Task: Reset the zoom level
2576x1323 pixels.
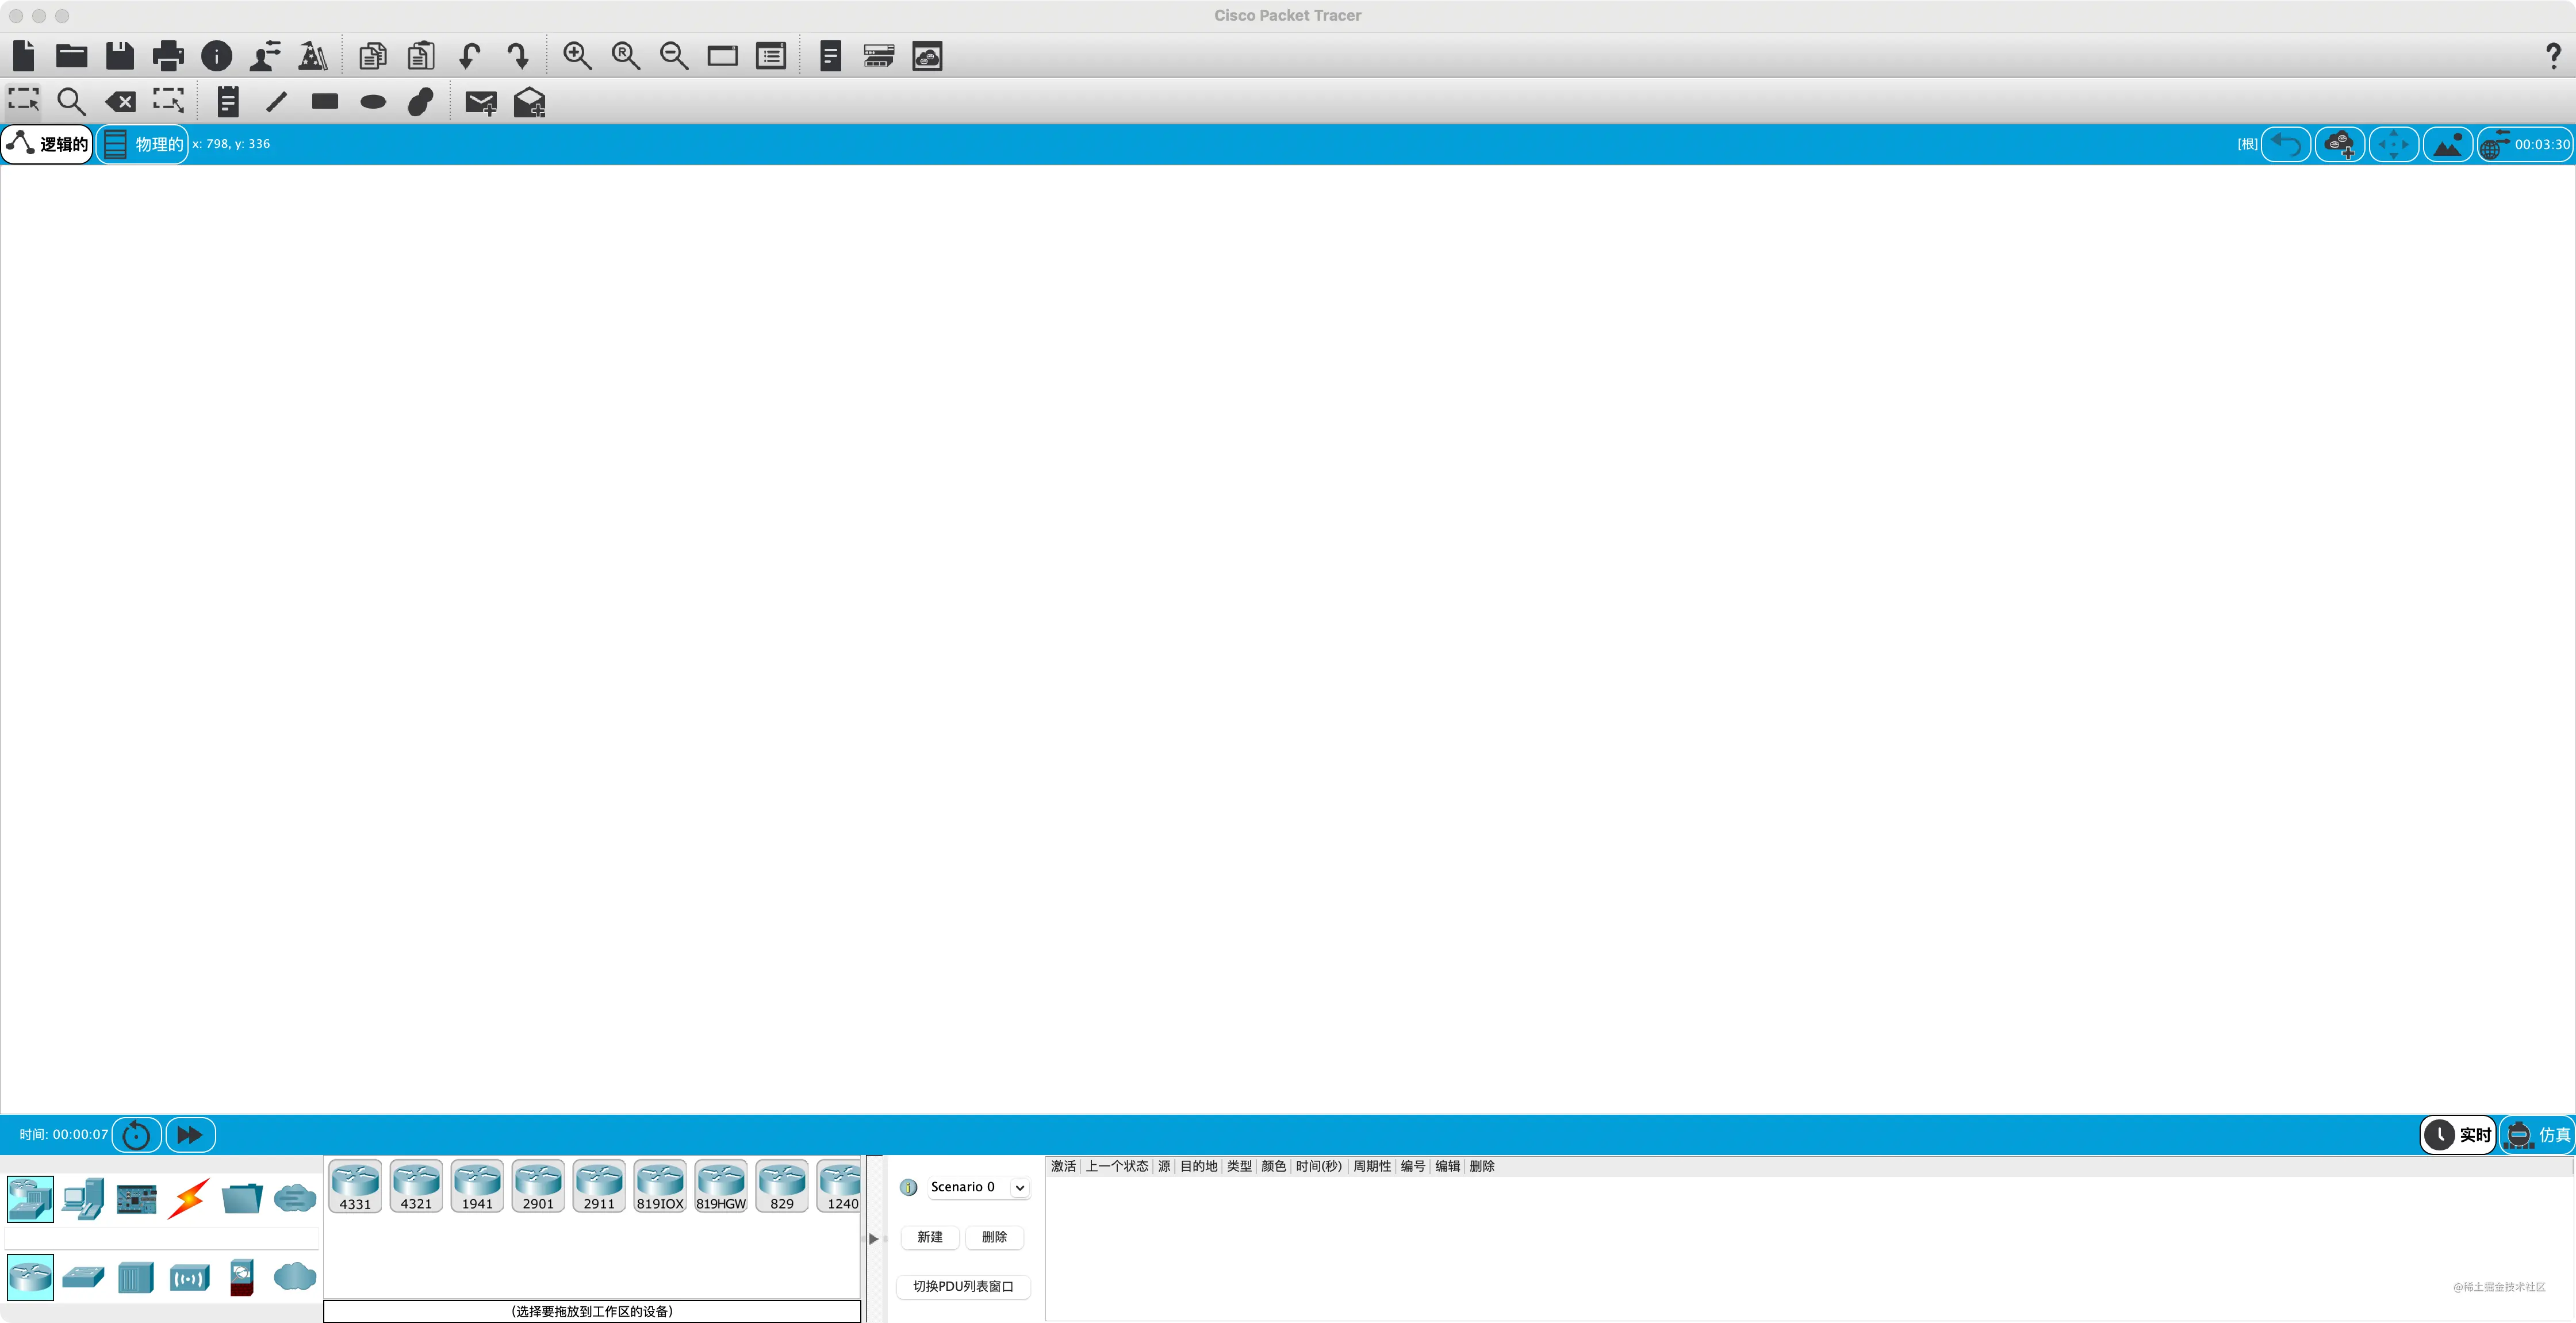Action: (626, 55)
